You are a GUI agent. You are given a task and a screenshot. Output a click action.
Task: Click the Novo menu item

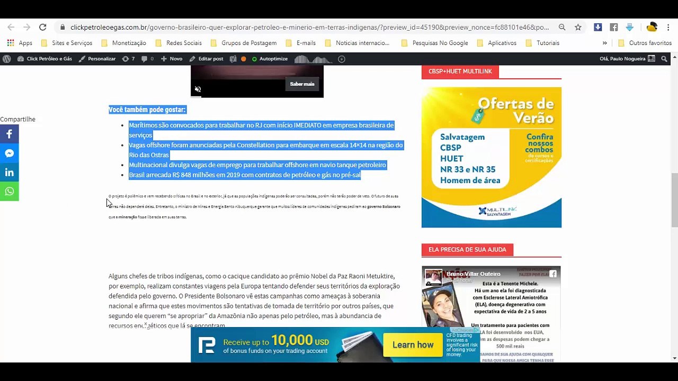pos(172,59)
